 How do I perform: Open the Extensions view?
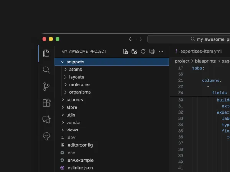[47, 103]
